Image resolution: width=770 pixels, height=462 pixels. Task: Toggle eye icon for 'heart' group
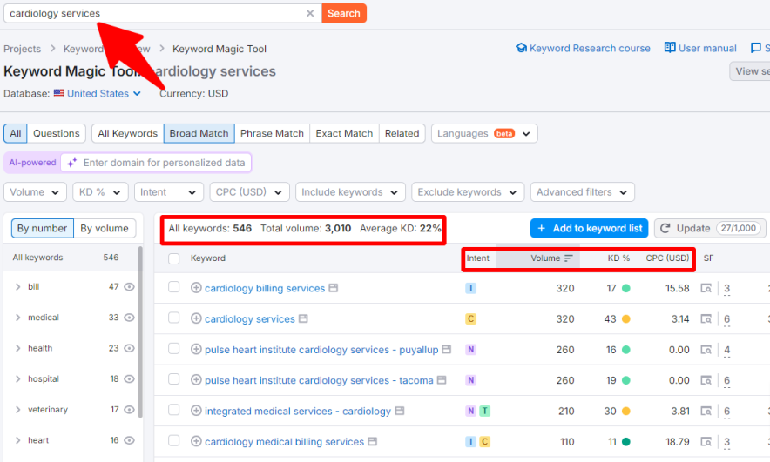[129, 440]
